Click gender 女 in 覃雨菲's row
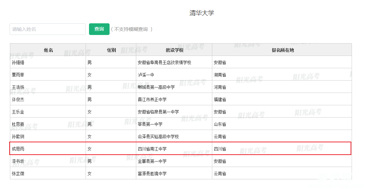Screen dimensions: 366x191 (x=89, y=75)
